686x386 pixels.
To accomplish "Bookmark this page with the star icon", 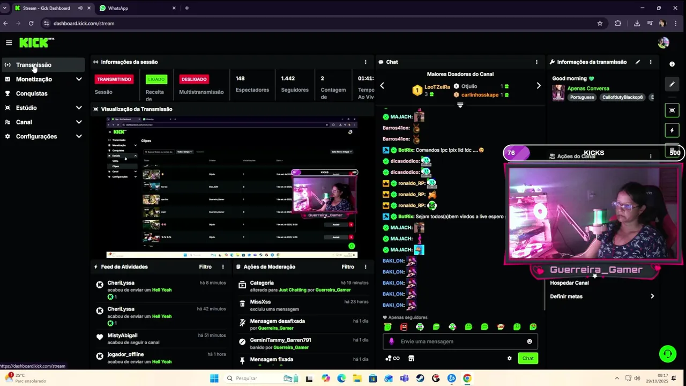I will point(600,24).
